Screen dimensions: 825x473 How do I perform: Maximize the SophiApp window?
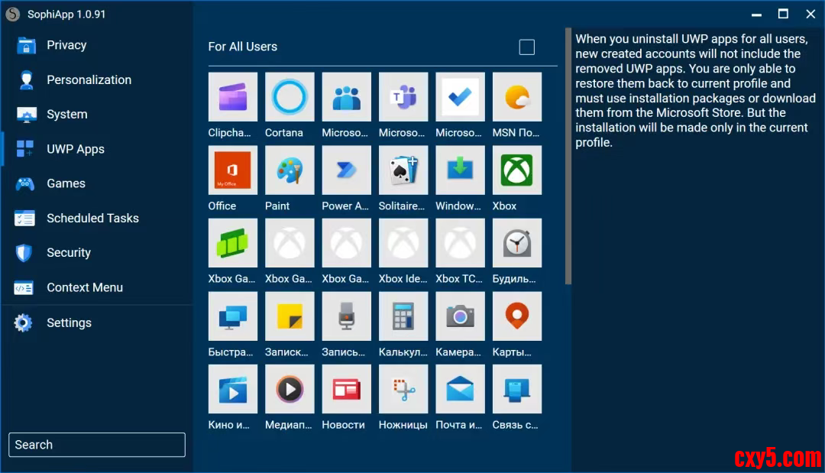tap(783, 15)
